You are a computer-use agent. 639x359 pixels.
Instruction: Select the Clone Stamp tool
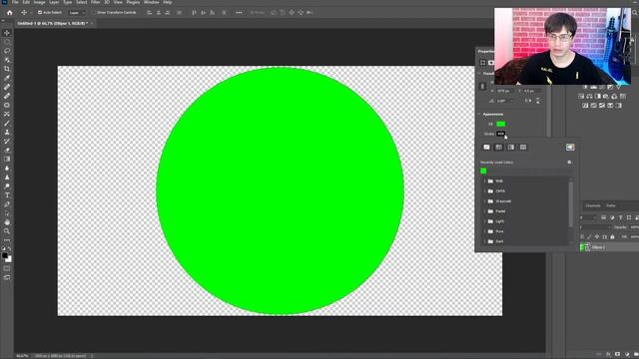(7, 133)
